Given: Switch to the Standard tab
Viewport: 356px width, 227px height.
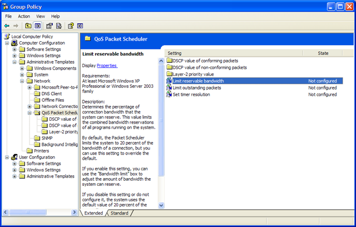Looking at the screenshot, I should click(120, 213).
